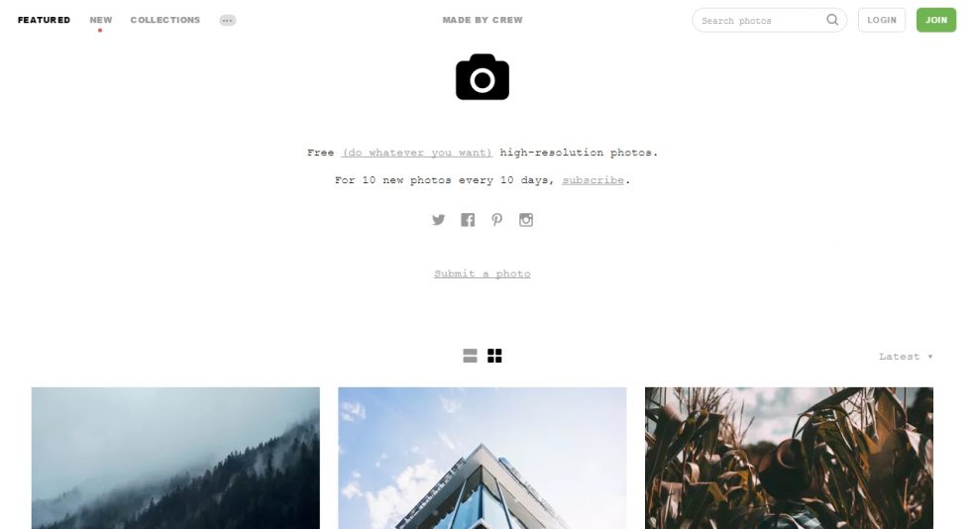Open the Facebook social icon

[468, 220]
